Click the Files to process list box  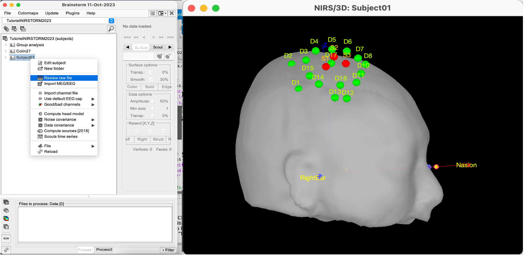coord(95,225)
